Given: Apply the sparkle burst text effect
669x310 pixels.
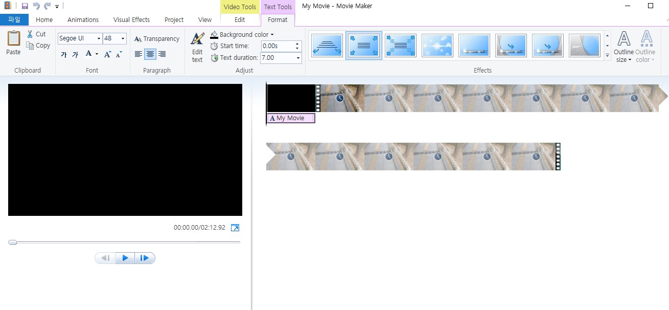Looking at the screenshot, I should [x=437, y=46].
